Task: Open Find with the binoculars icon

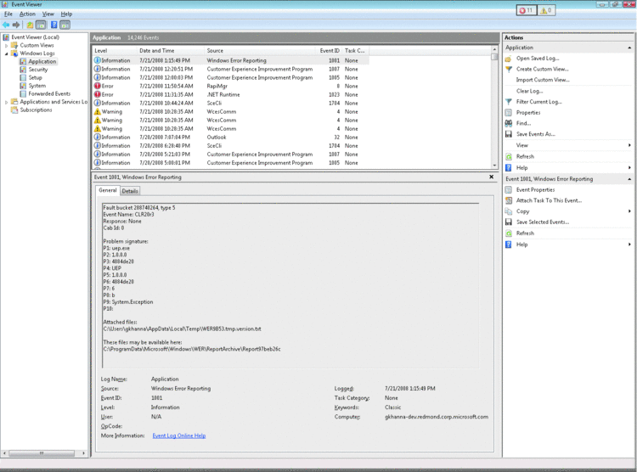Action: coord(509,123)
